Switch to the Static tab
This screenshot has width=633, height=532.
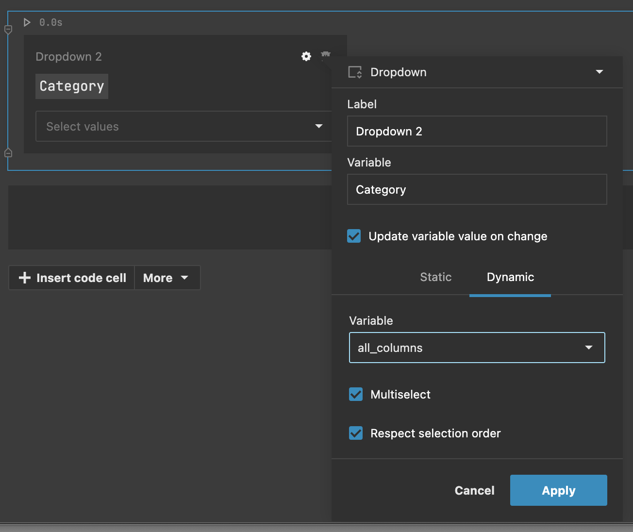point(435,277)
